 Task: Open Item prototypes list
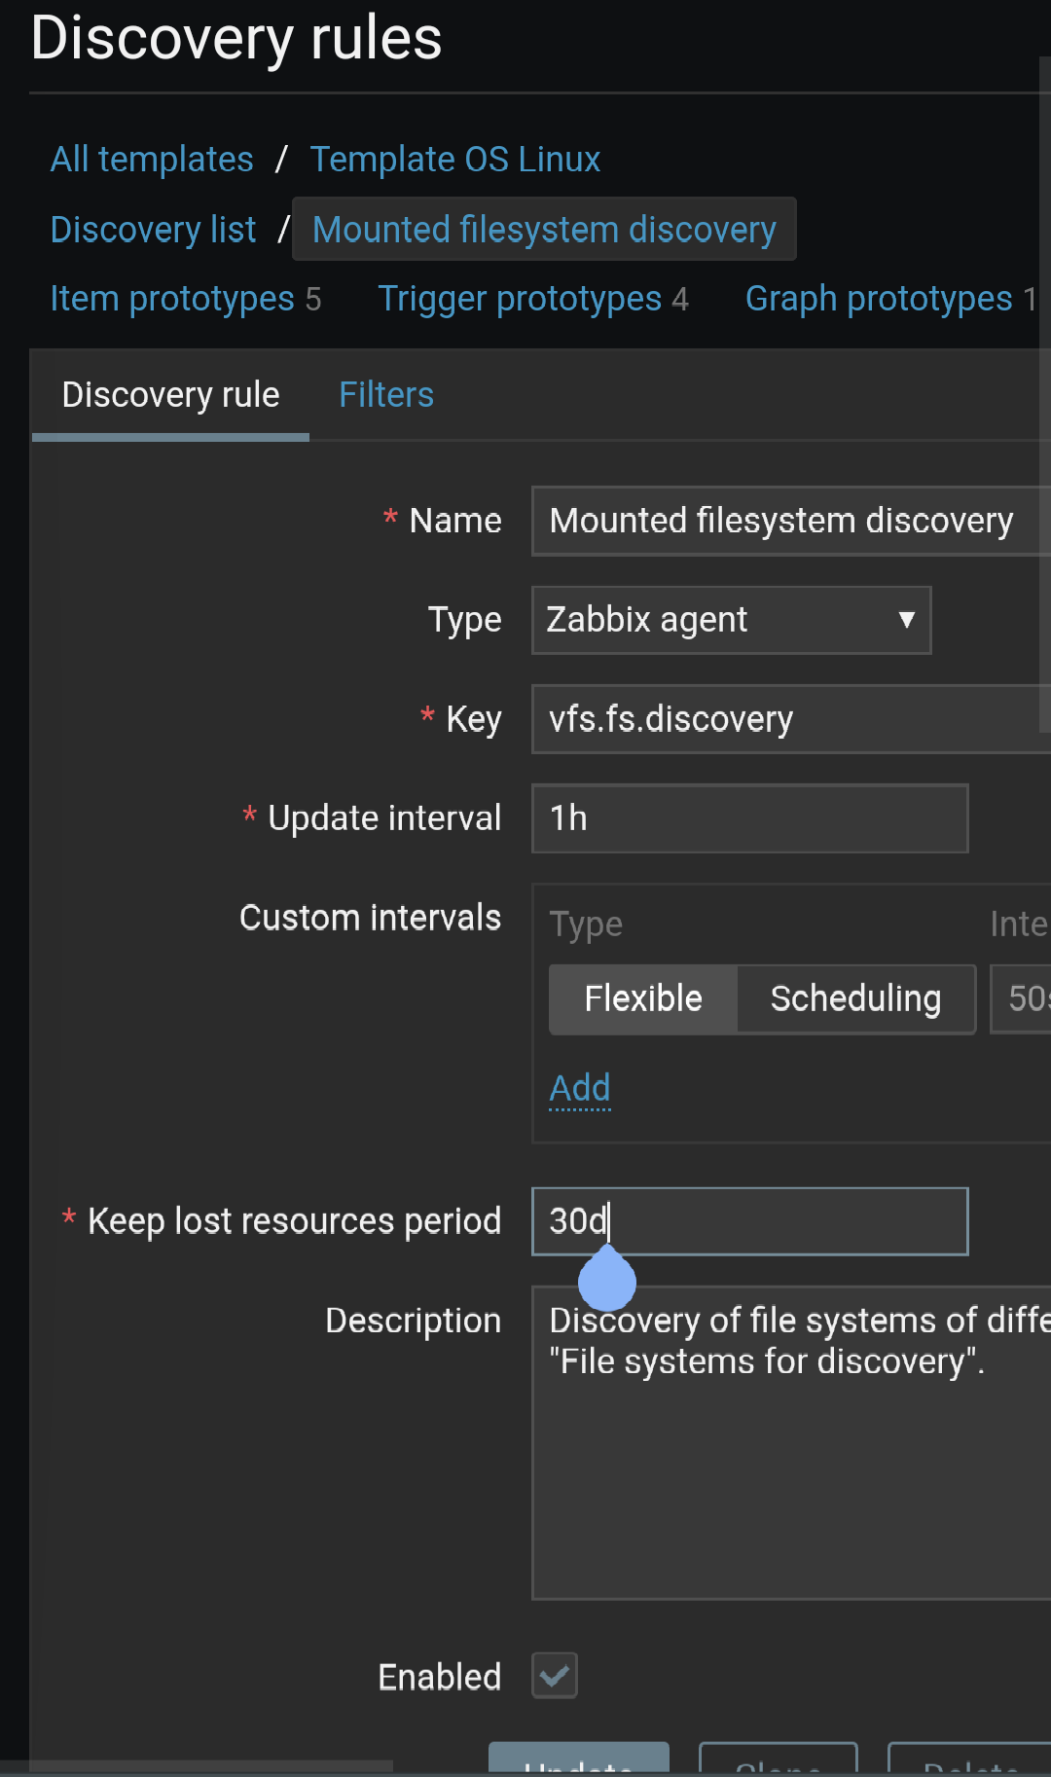click(172, 299)
